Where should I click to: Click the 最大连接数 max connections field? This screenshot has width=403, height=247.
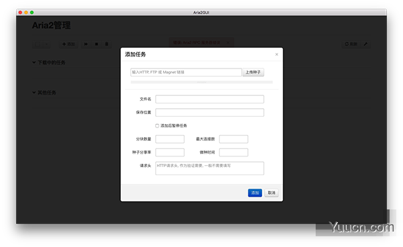click(x=233, y=139)
